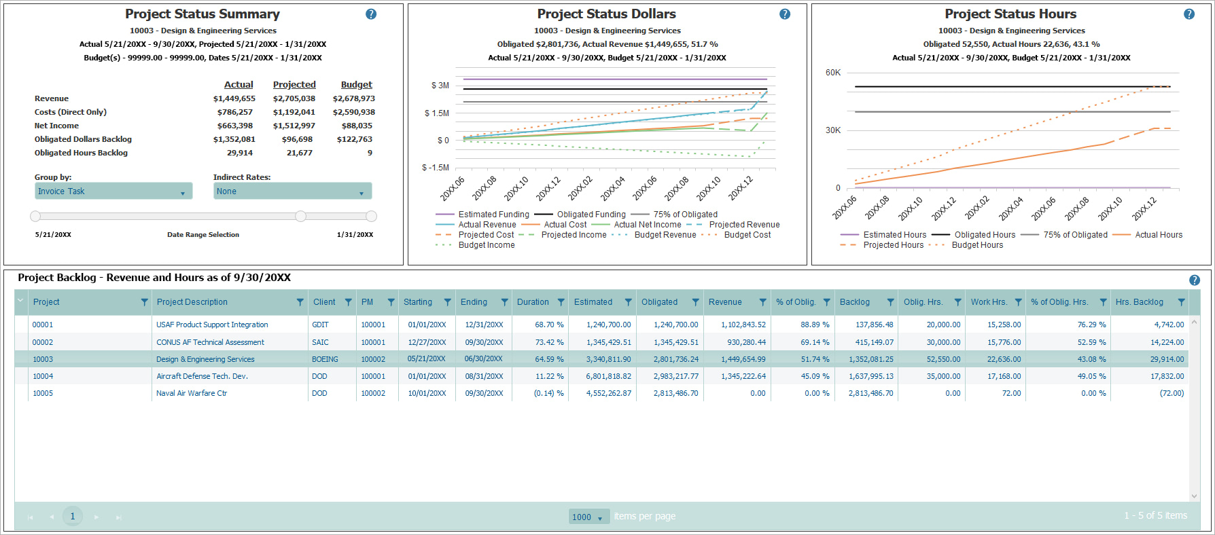Open the Group by Invoice Task dropdown
The width and height of the screenshot is (1215, 535).
113,191
